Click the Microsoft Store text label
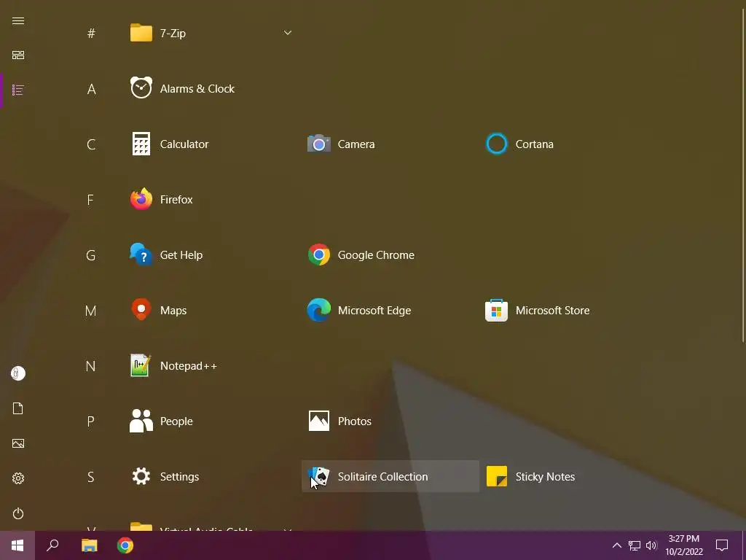 (x=552, y=311)
